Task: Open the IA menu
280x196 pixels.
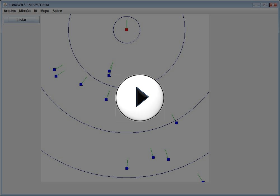Action: click(36, 11)
